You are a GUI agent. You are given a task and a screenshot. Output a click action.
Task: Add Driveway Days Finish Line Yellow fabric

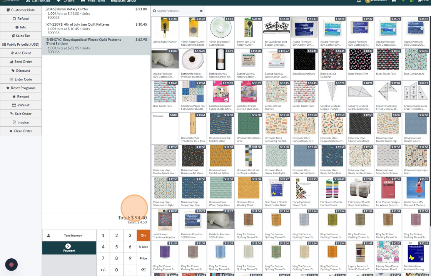[x=221, y=160]
